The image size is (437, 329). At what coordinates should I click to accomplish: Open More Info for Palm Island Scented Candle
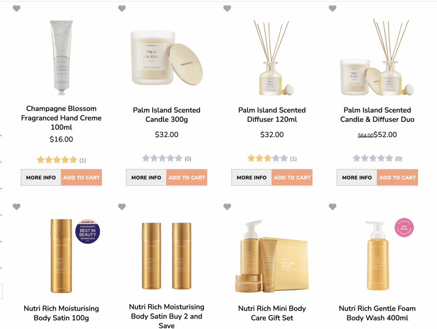(x=146, y=177)
